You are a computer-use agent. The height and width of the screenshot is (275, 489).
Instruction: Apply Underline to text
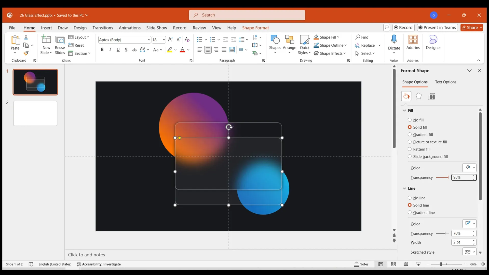pos(118,50)
